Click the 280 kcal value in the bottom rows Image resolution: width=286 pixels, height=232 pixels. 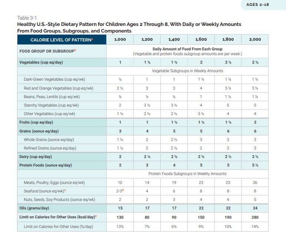coord(255,217)
